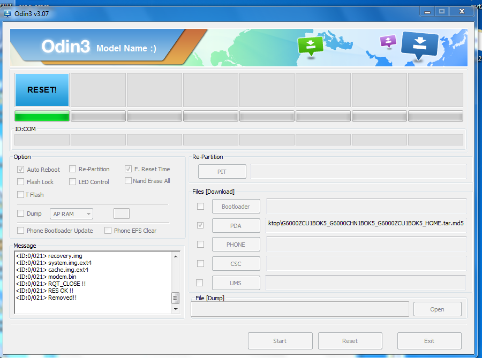
Task: Click the Start button
Action: [280, 341]
